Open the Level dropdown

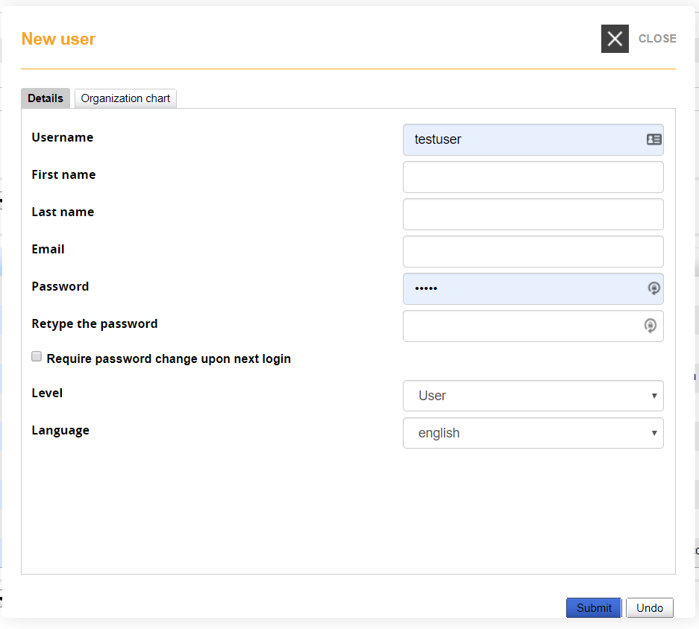533,396
